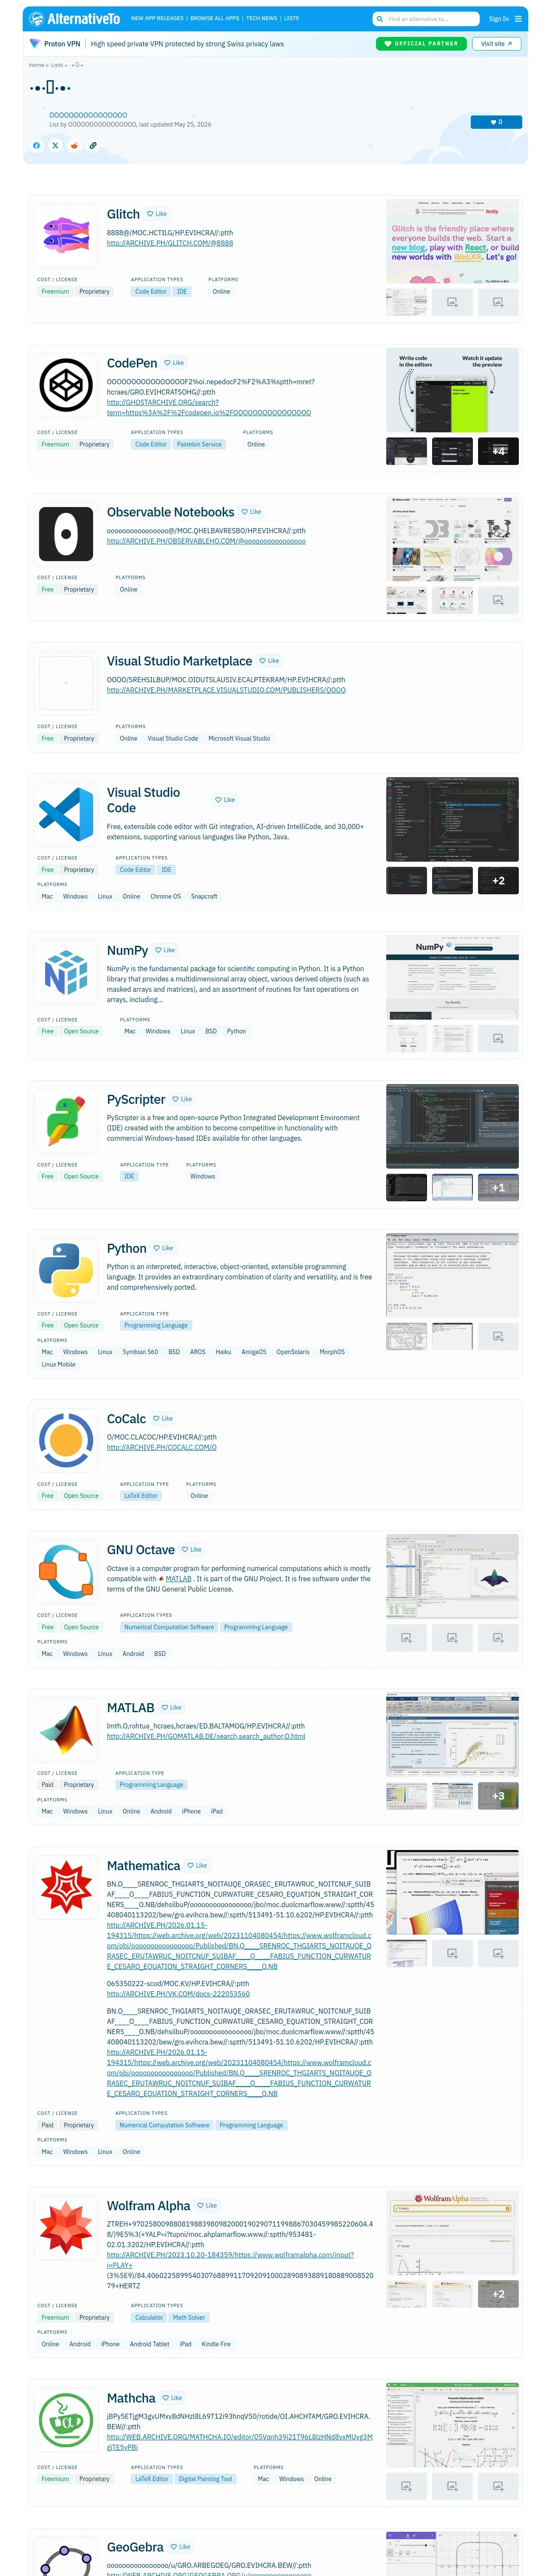Screen dimensions: 551x2576
Task: Share the list on Reddit
Action: click(x=74, y=145)
